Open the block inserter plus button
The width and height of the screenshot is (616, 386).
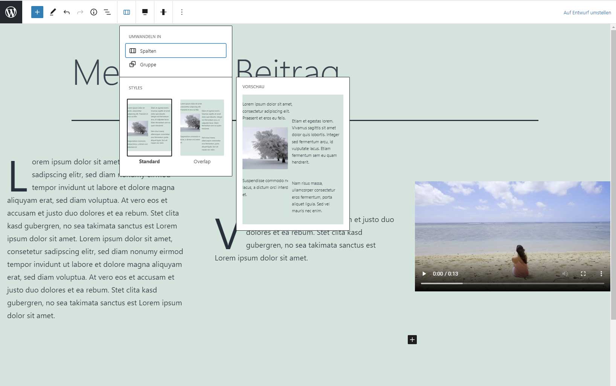pos(37,12)
